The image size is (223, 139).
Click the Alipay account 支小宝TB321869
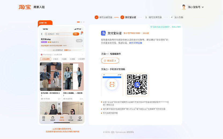[x=132, y=33]
